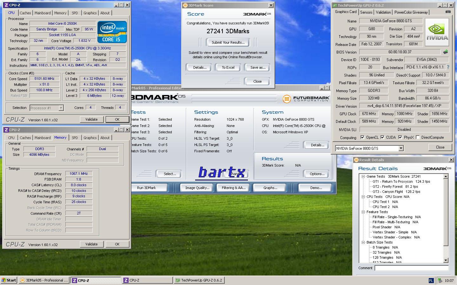The image size is (457, 285).
Task: Toggle the CUDA checkbox in GPU-Z
Action: [382, 137]
